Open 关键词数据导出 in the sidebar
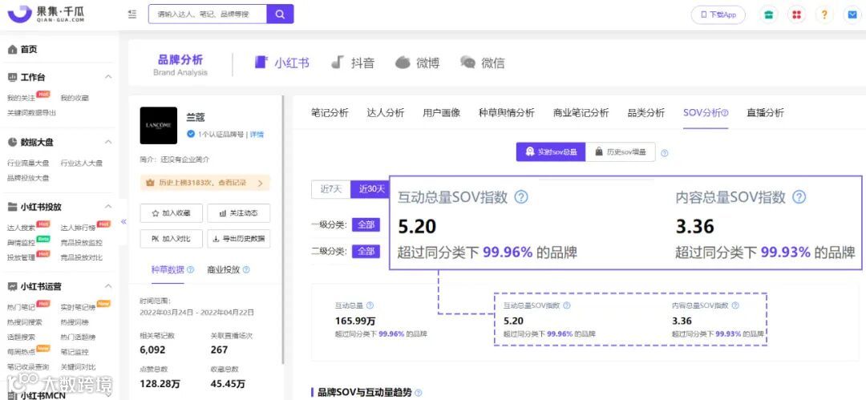 coord(31,113)
